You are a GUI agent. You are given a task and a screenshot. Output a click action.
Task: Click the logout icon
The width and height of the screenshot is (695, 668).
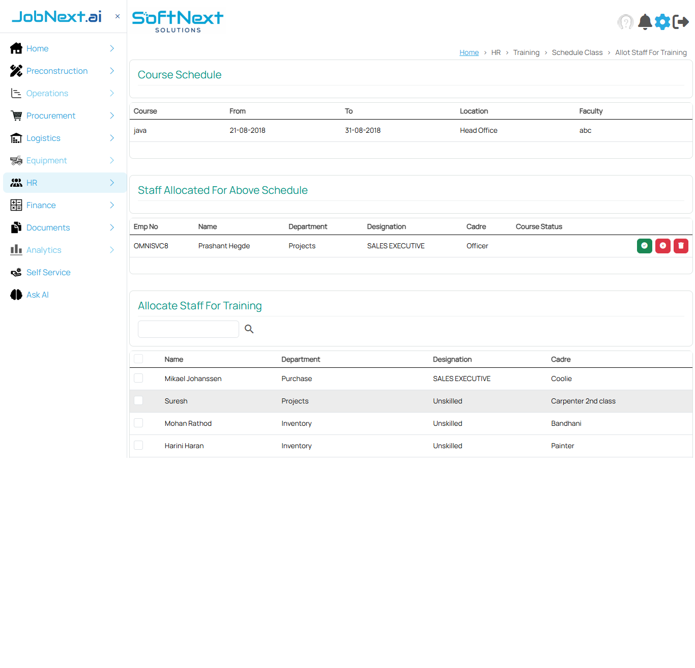click(x=681, y=22)
